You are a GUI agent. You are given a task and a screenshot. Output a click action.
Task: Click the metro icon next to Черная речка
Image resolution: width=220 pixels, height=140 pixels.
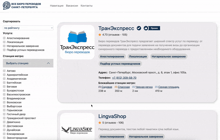point(134,87)
